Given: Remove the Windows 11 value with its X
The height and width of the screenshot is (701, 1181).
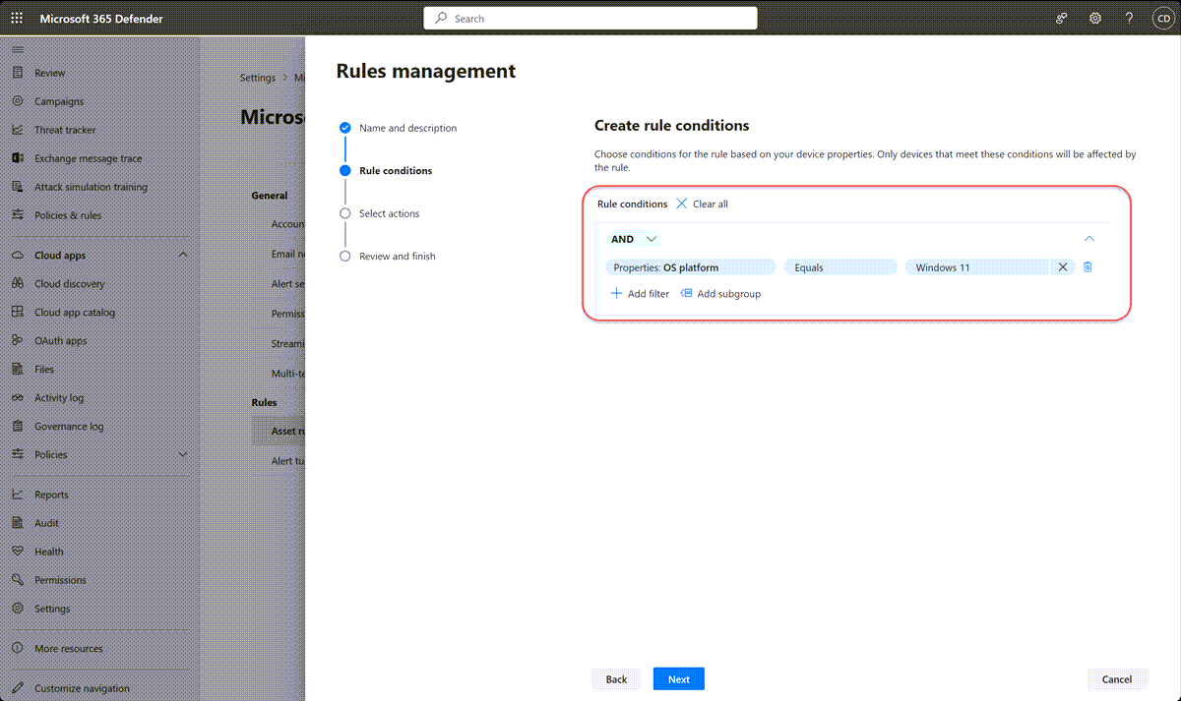Looking at the screenshot, I should (x=1062, y=266).
